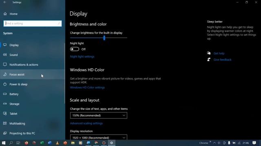Click the Notifications & actions icon
Screen dimensions: 261x146
pos(5,64)
